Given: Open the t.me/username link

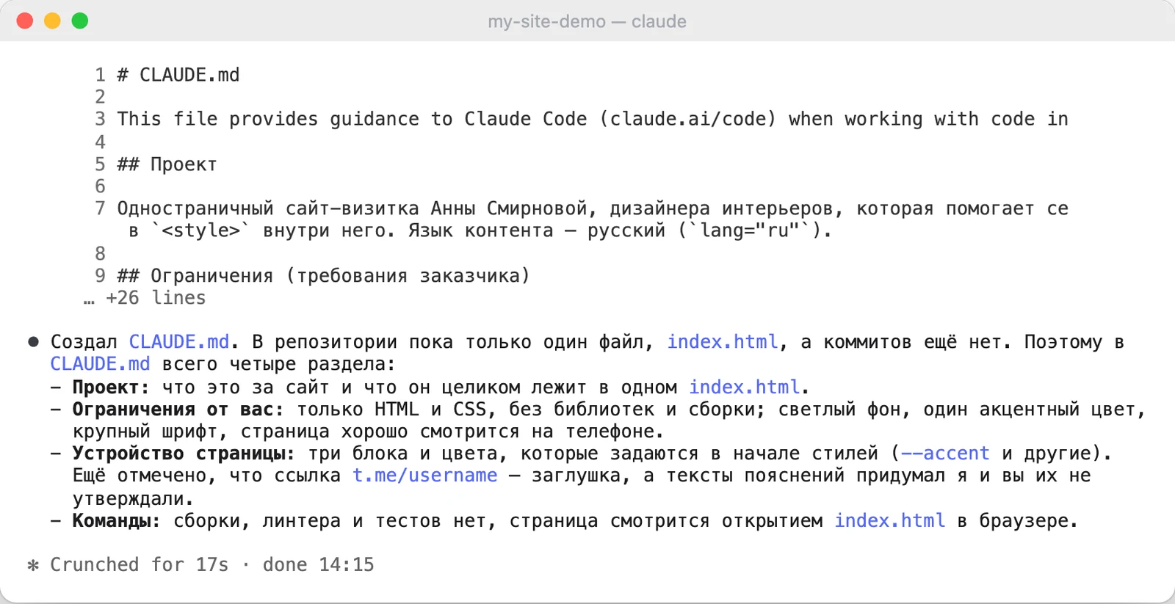Looking at the screenshot, I should click(x=425, y=476).
